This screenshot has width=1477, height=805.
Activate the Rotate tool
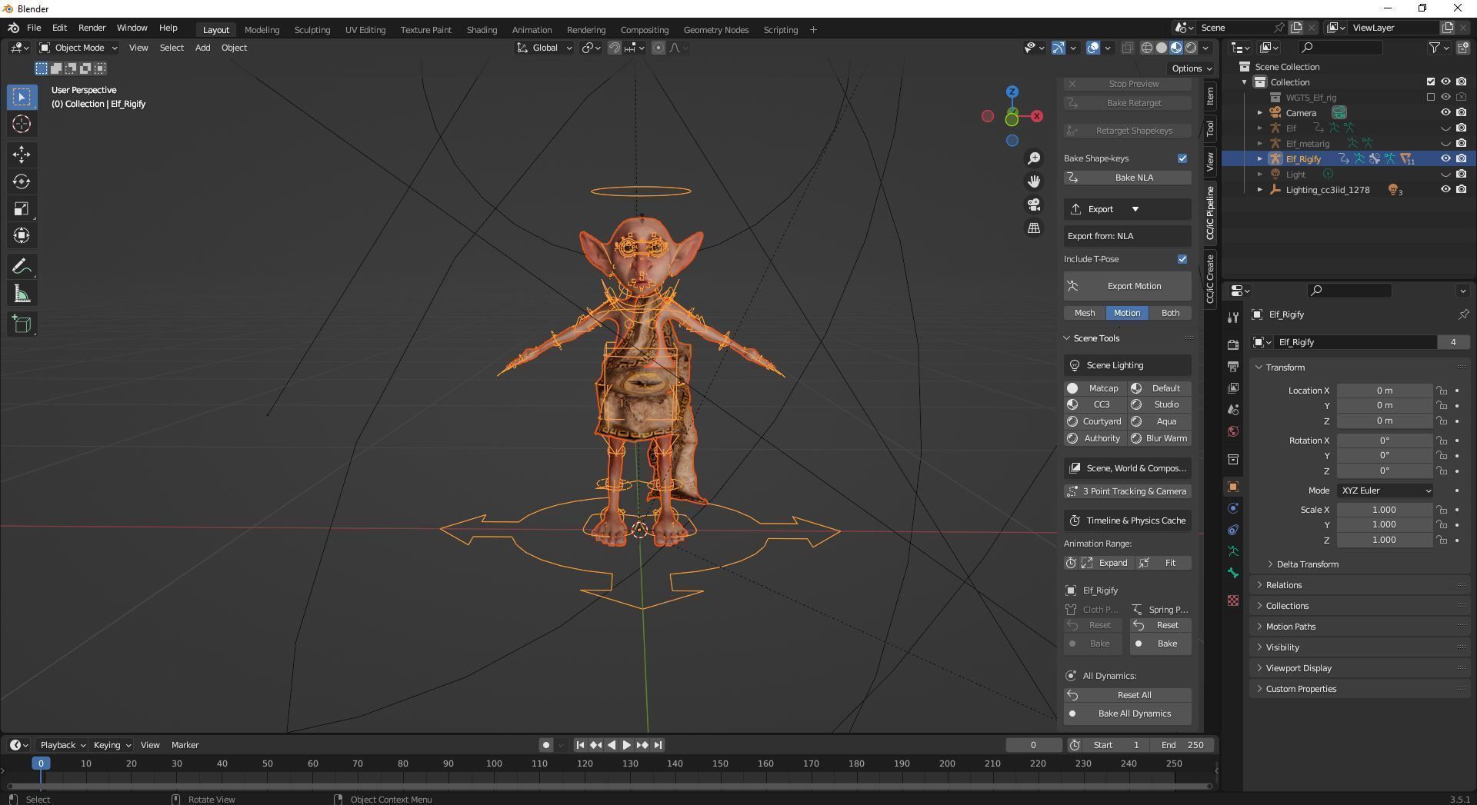click(22, 181)
